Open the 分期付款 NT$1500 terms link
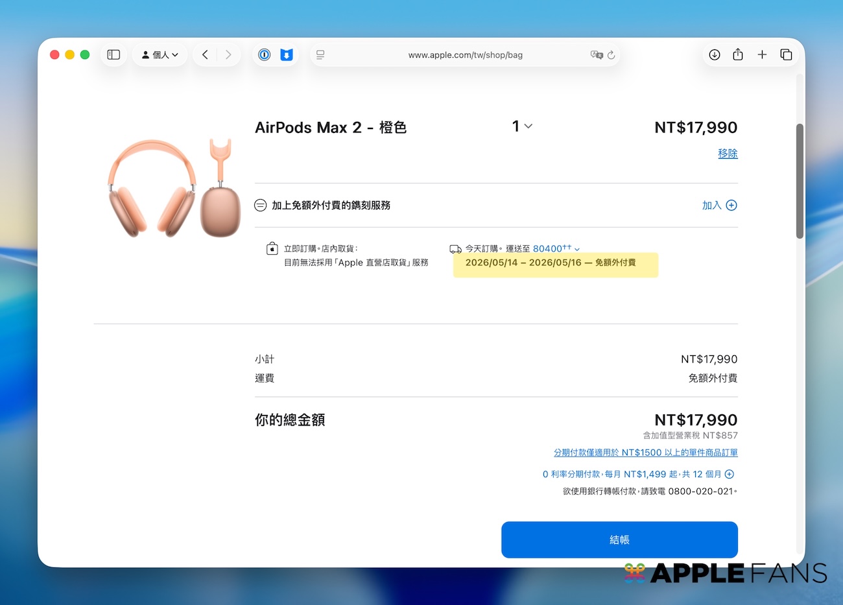Viewport: 843px width, 605px height. [645, 453]
